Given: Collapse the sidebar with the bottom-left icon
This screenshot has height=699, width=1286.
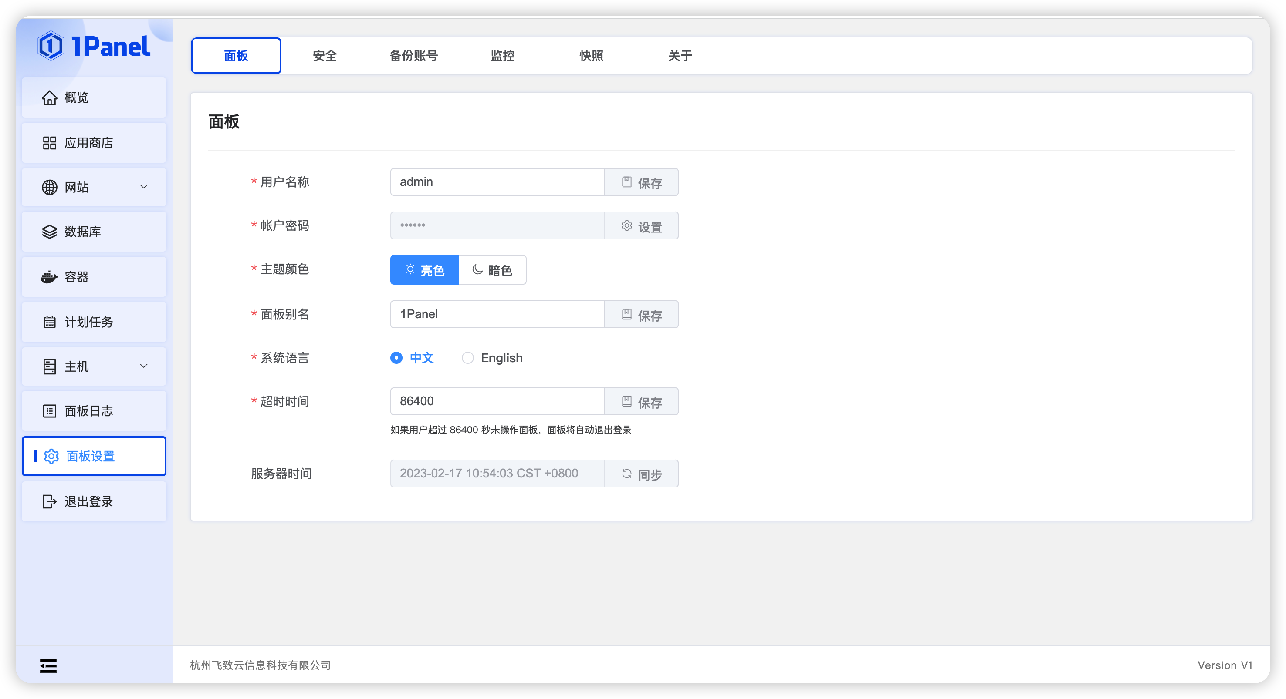Looking at the screenshot, I should click(x=48, y=665).
